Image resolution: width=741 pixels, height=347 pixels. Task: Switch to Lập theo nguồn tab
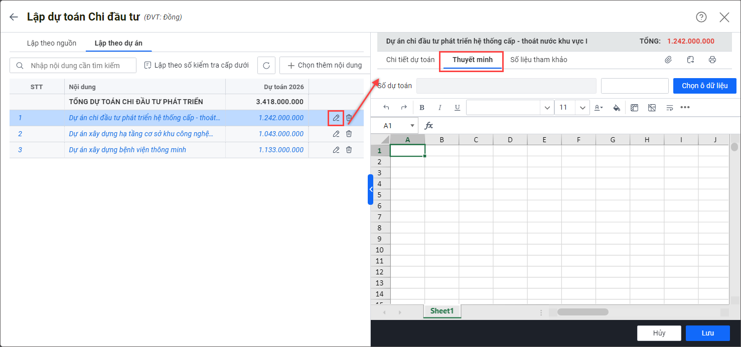52,43
